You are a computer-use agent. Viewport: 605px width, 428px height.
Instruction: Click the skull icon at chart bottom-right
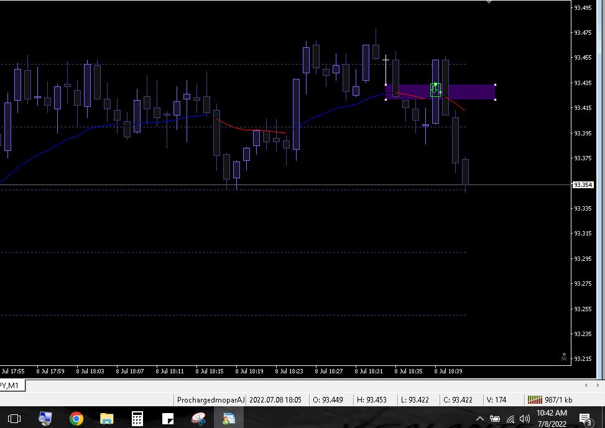[x=563, y=357]
